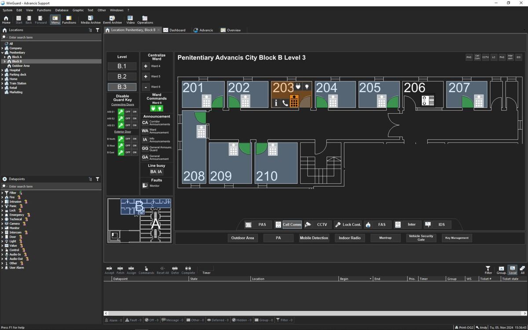Open the Database menu
Image resolution: width=528 pixels, height=330 pixels.
62,10
